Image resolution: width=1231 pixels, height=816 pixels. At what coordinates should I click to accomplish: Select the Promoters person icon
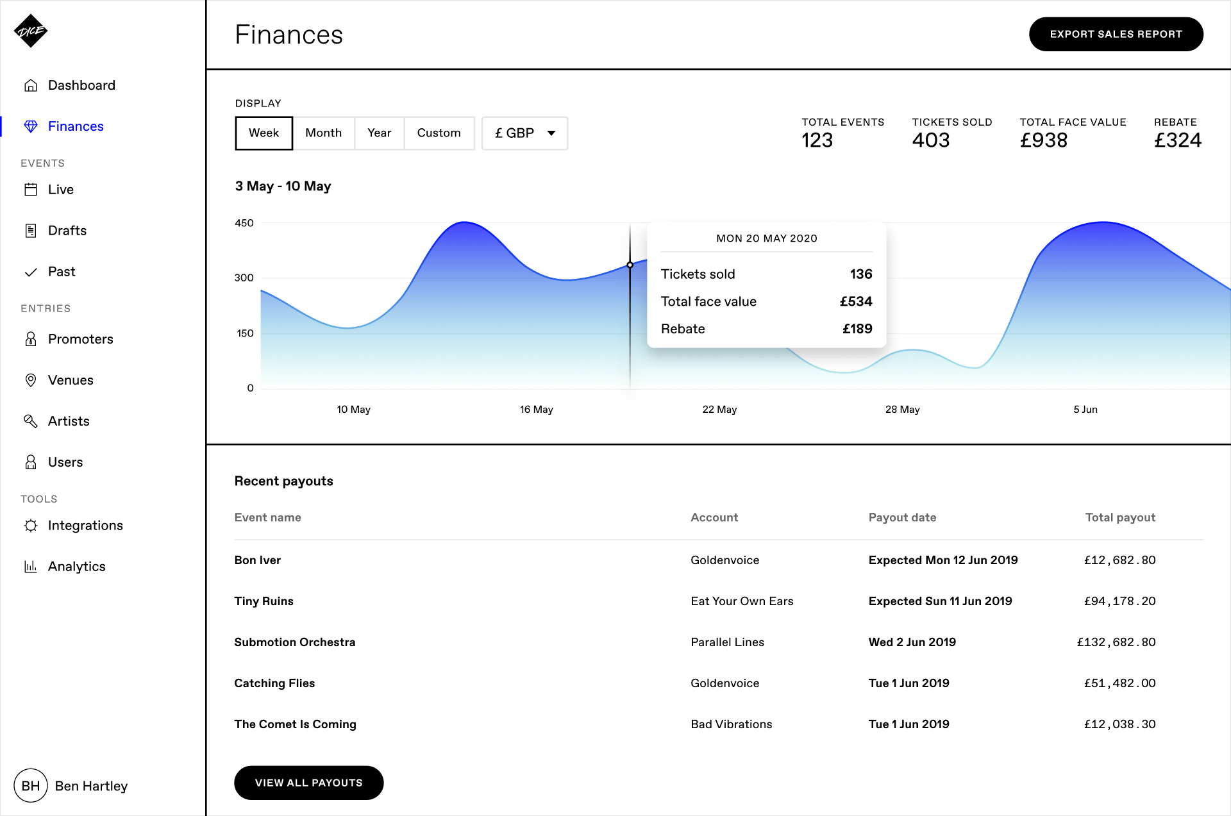[31, 338]
